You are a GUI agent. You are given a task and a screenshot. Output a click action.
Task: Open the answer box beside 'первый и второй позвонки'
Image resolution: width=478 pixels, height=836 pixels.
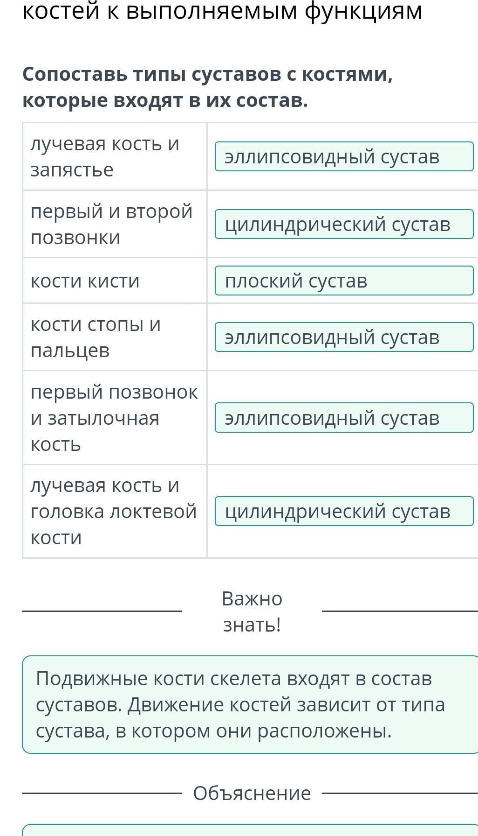click(344, 225)
